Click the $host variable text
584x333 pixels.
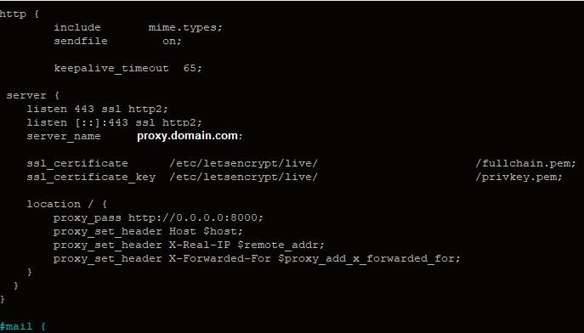[x=223, y=231]
